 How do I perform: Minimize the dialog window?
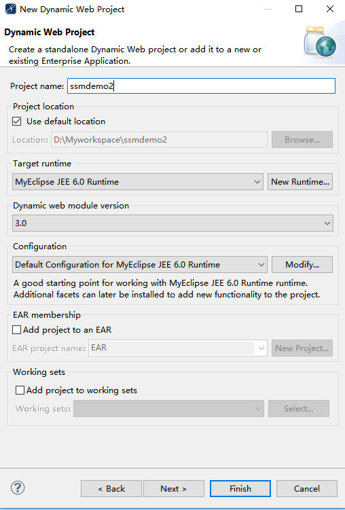click(x=268, y=9)
